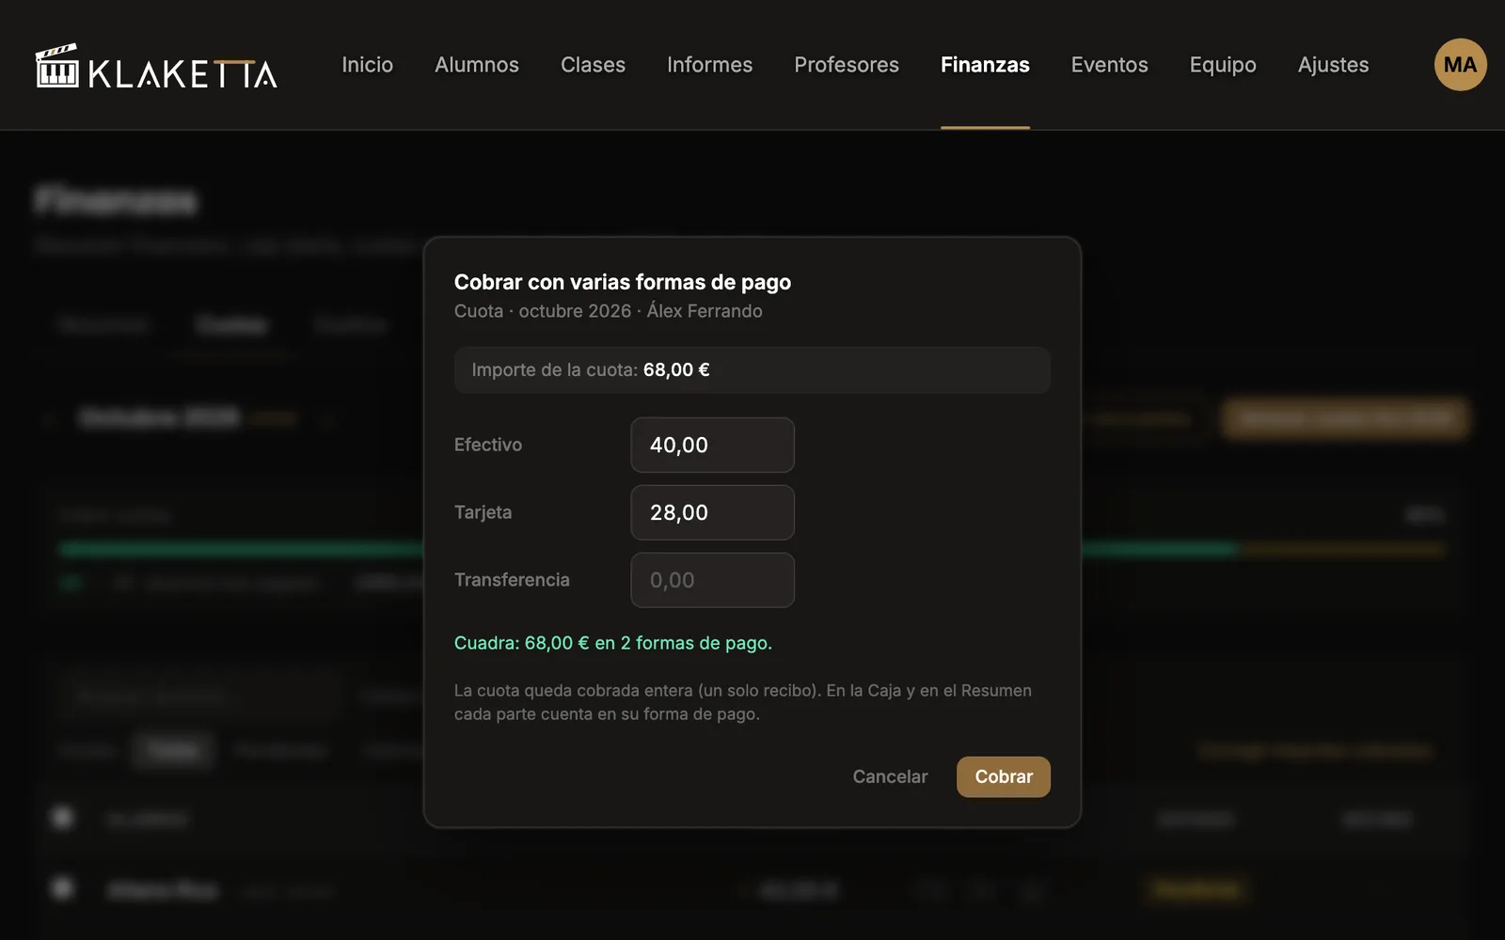Click the Transferencia label
1505x940 pixels.
tap(512, 580)
